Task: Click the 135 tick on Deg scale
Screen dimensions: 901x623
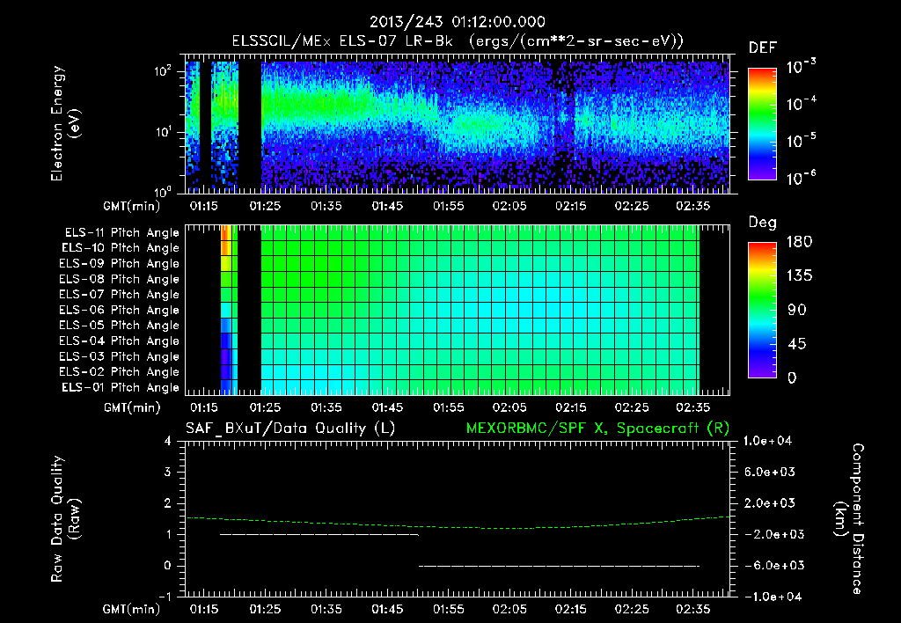Action: [799, 275]
